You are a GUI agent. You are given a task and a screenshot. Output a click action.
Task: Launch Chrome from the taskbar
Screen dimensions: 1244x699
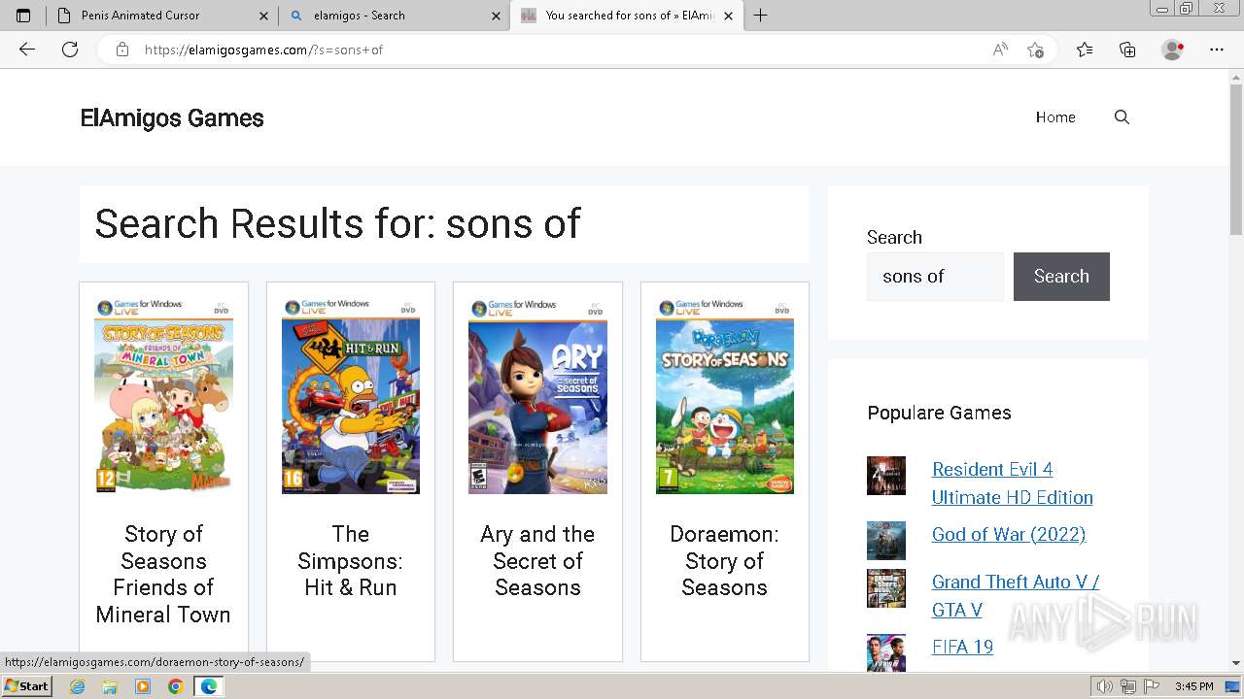175,686
